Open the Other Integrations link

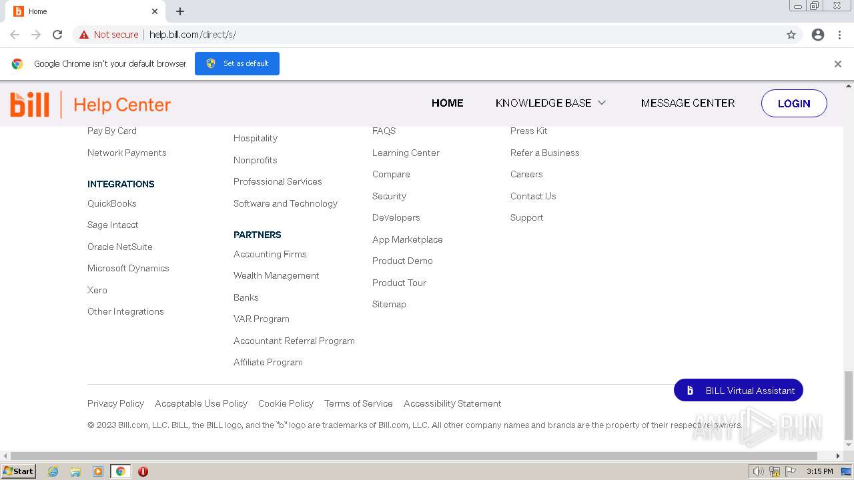point(125,311)
